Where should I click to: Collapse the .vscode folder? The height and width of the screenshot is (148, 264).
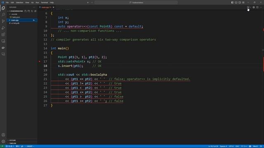pyautogui.click(x=14, y=14)
